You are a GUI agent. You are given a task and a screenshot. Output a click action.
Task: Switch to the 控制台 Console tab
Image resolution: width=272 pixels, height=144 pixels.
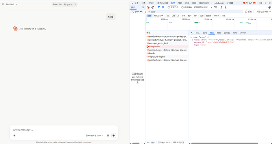tap(151, 3)
